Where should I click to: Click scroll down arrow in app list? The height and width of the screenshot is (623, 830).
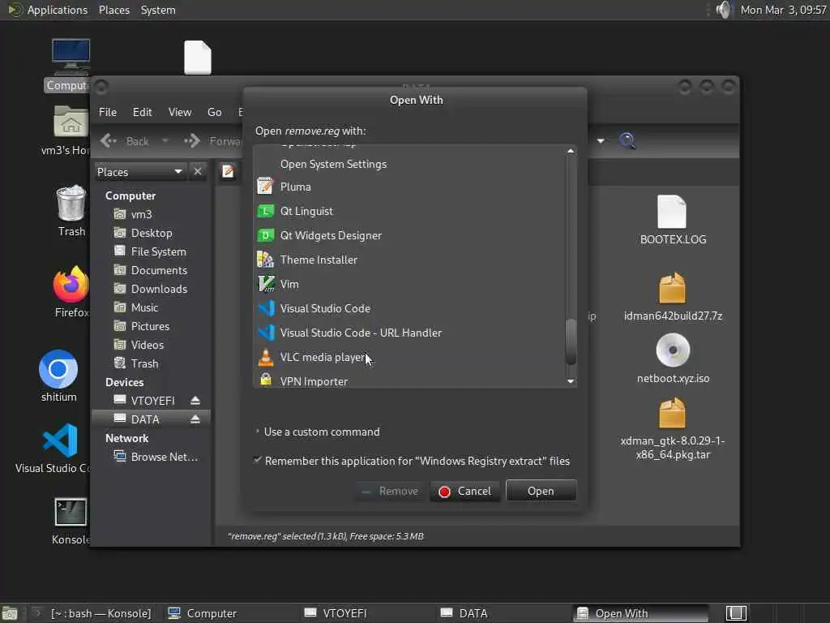click(571, 381)
